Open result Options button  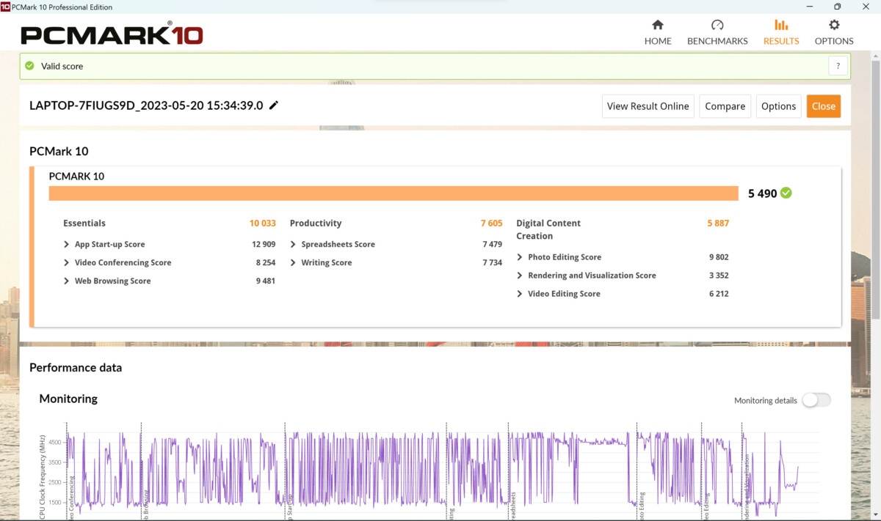pyautogui.click(x=778, y=106)
